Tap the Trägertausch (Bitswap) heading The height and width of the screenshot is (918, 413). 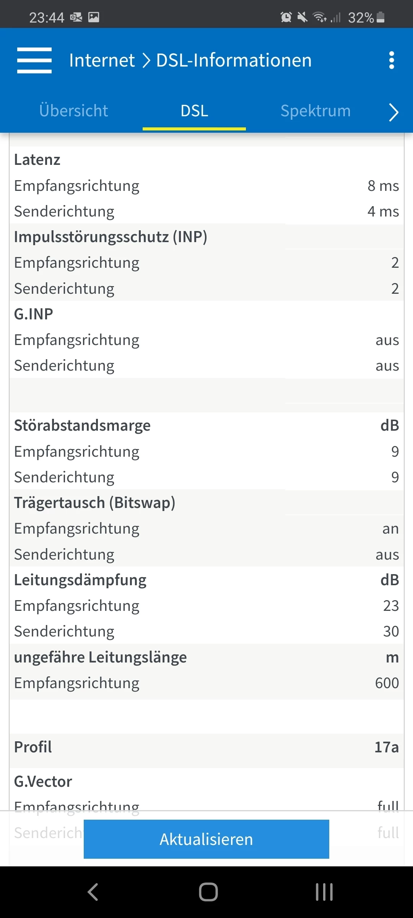[94, 503]
